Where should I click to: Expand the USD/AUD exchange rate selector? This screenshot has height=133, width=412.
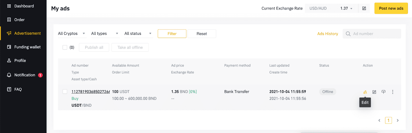click(x=331, y=8)
